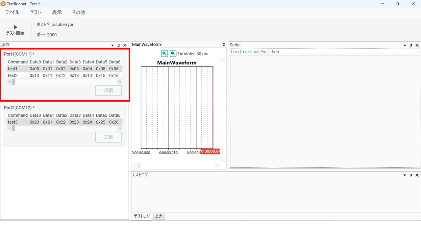Screen dimensions: 421x236
Task: Zoom out of waveform with magnifier-minus icon
Action: [x=173, y=53]
